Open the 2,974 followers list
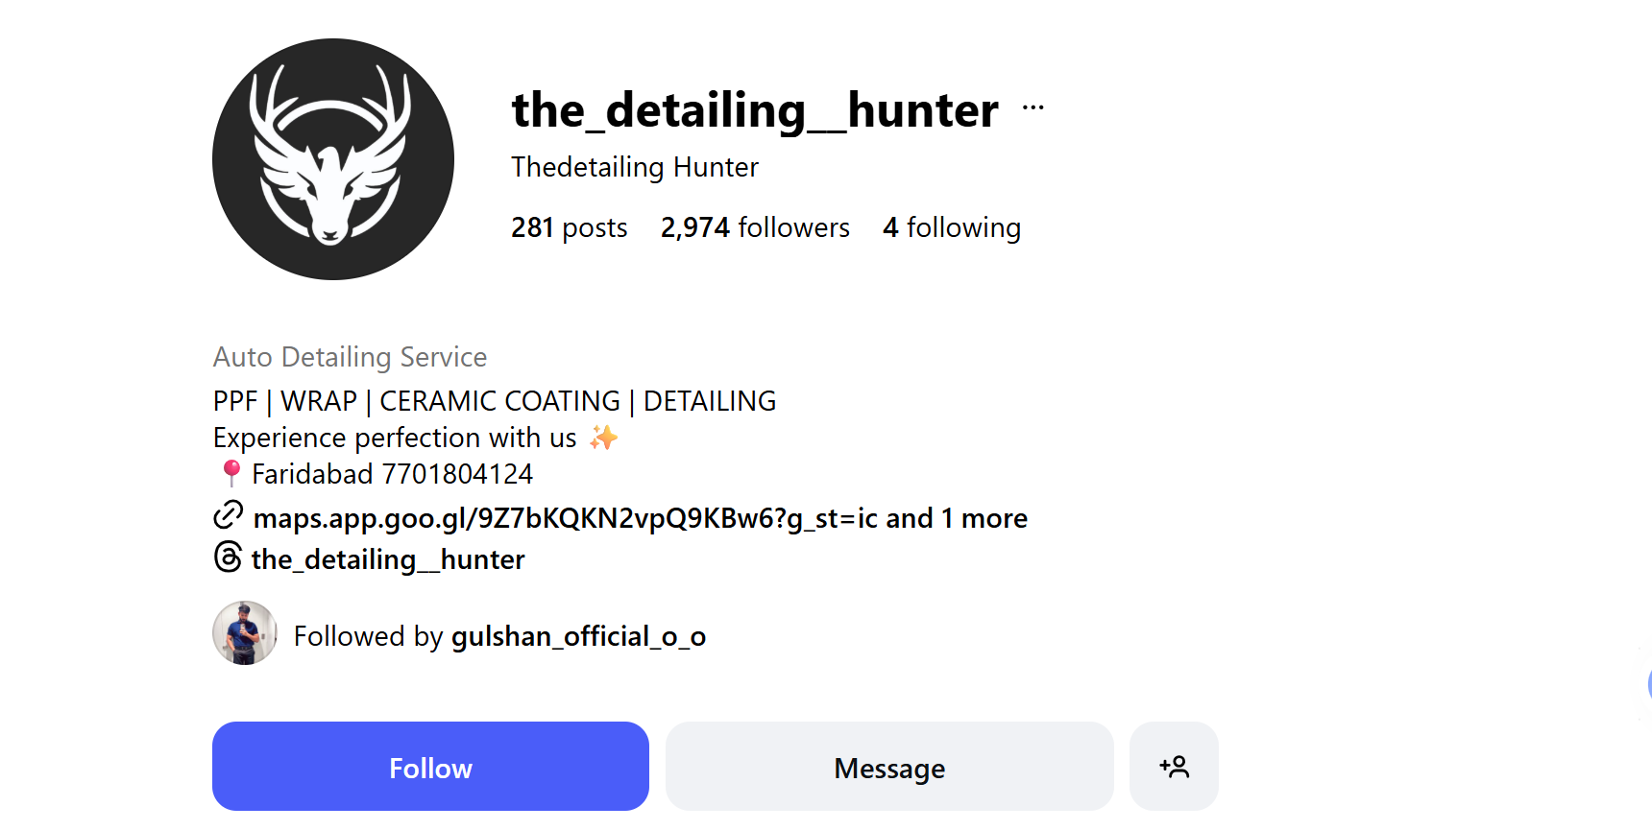Screen dimensions: 1652x830 click(755, 227)
